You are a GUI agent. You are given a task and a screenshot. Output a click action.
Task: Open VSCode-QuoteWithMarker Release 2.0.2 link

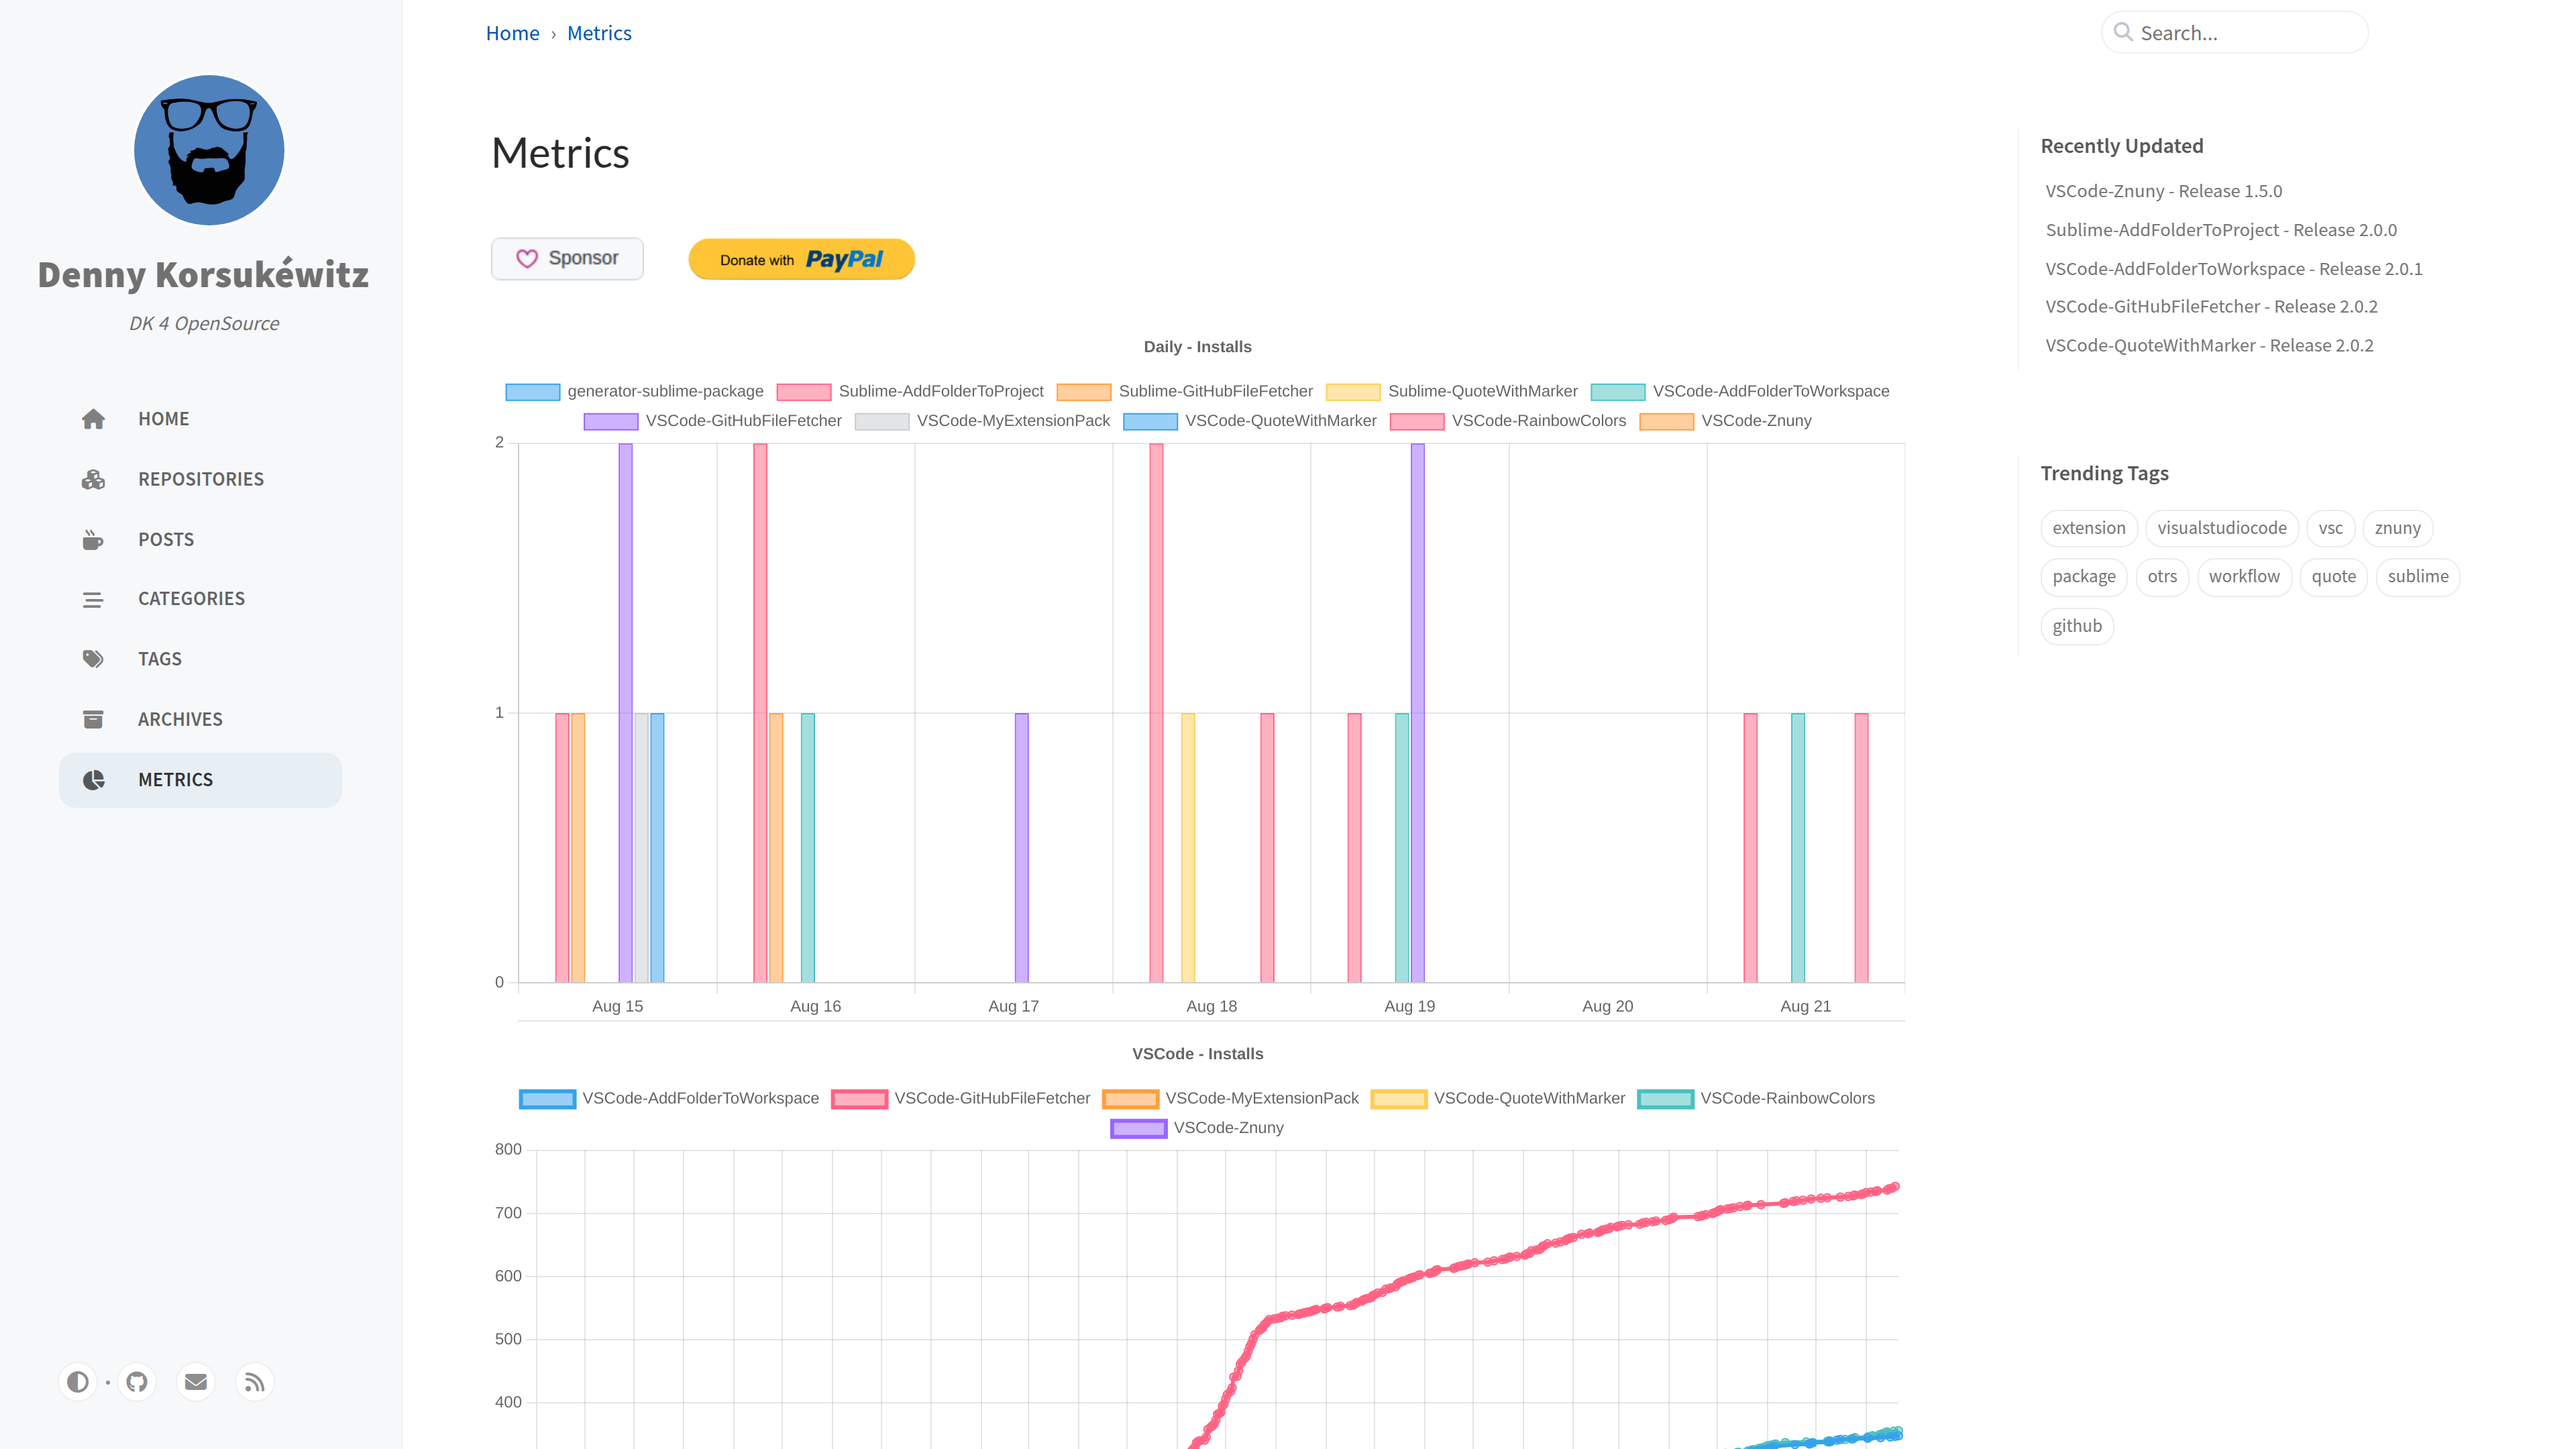coord(2209,346)
